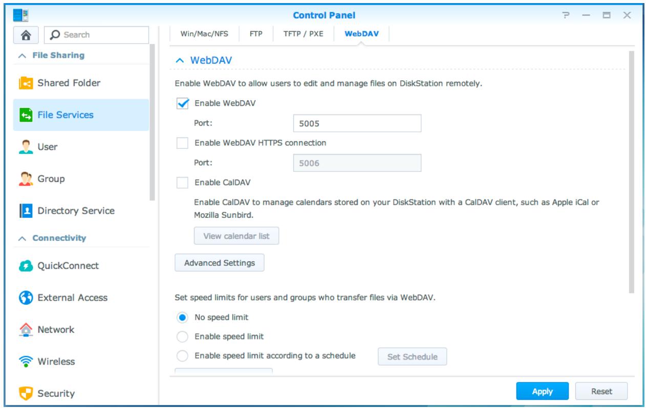Click the User menu label
Image resolution: width=646 pixels, height=408 pixels.
click(48, 147)
